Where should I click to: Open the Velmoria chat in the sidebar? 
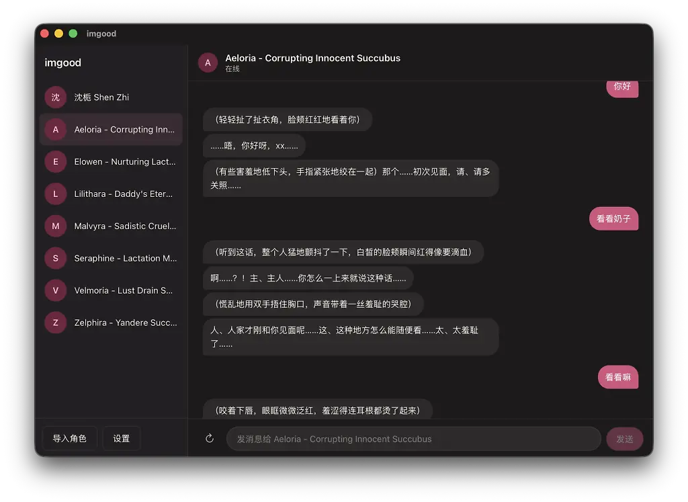[111, 290]
